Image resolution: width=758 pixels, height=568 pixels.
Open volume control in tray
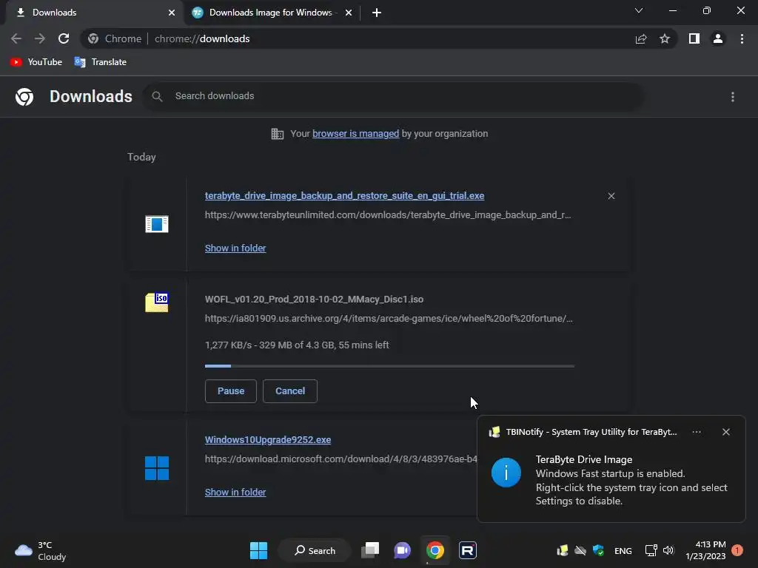[668, 550]
